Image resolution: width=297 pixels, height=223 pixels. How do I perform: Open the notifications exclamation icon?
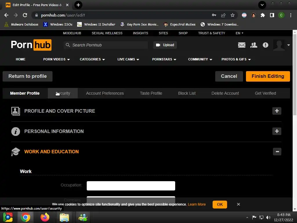[265, 45]
